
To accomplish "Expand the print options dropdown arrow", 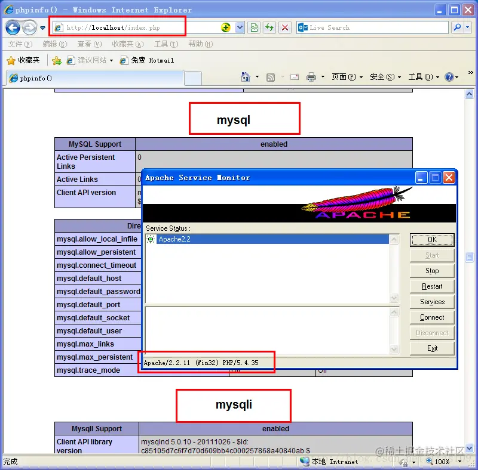I will click(323, 77).
